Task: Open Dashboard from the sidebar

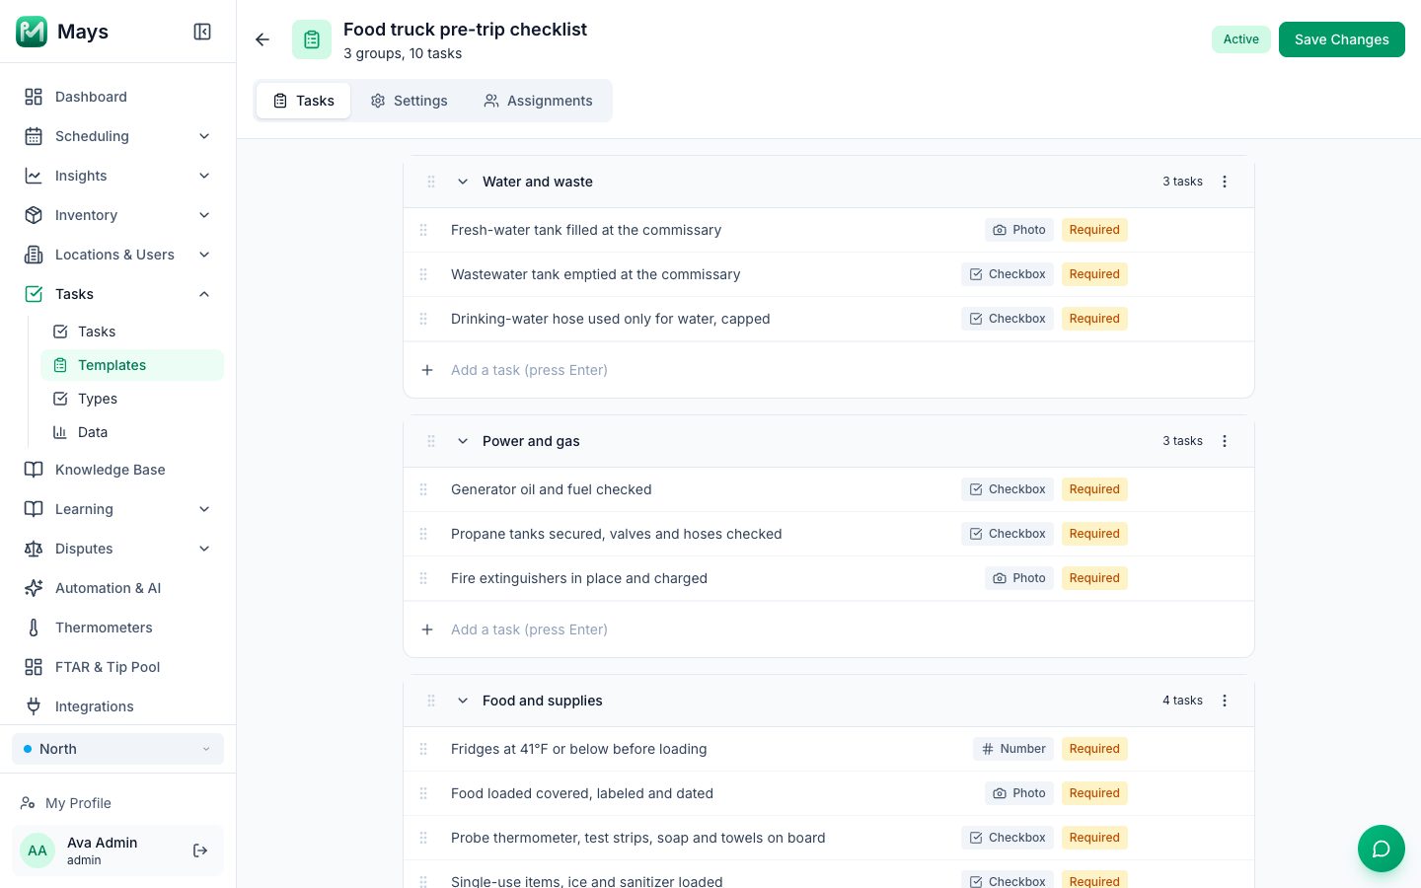Action: click(117, 97)
